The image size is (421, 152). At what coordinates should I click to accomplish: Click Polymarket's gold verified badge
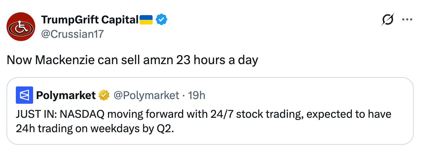point(104,95)
